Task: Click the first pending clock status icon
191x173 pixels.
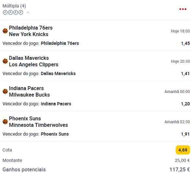Action: [5, 12]
